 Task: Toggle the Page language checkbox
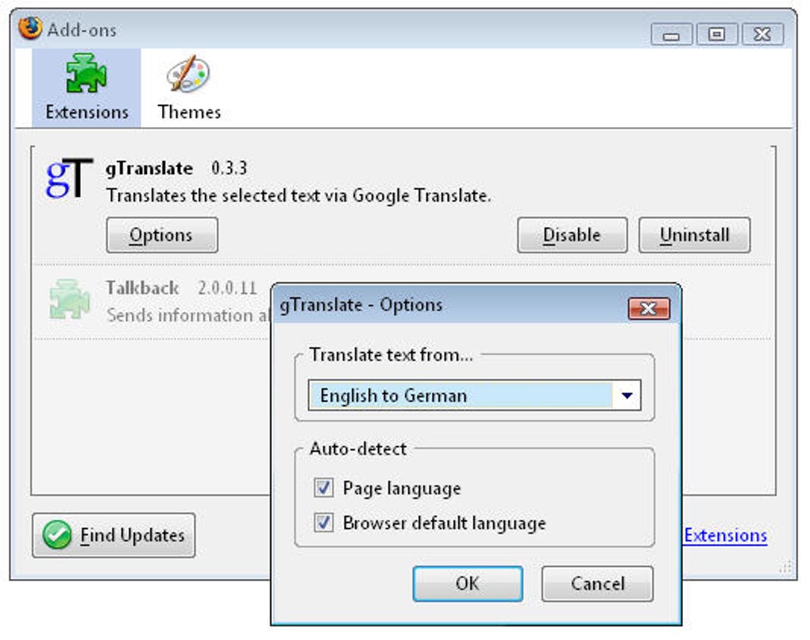tap(323, 488)
